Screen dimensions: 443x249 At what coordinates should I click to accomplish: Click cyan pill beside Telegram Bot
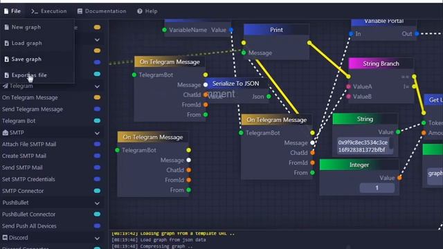[x=97, y=121]
